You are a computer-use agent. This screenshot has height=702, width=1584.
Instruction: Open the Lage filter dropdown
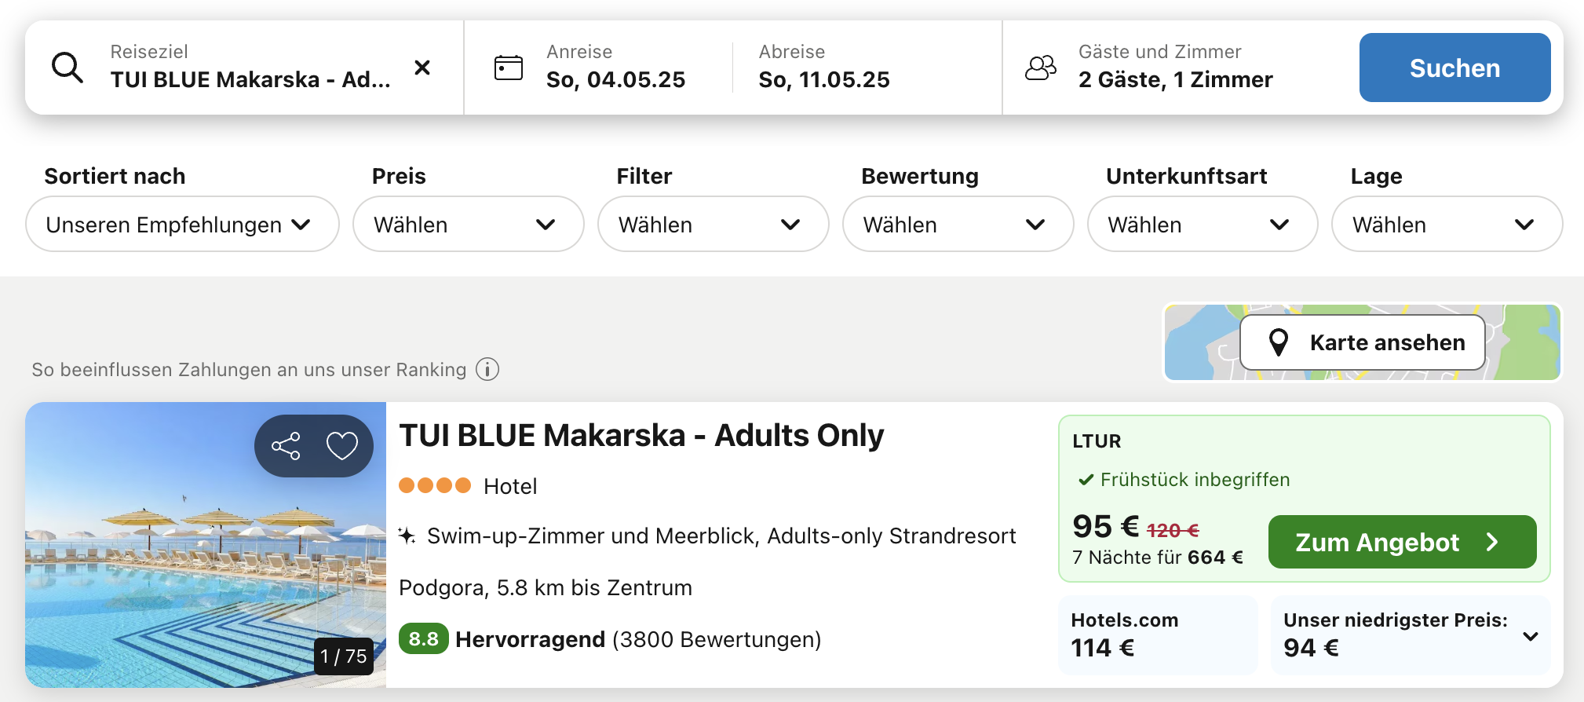(1446, 225)
